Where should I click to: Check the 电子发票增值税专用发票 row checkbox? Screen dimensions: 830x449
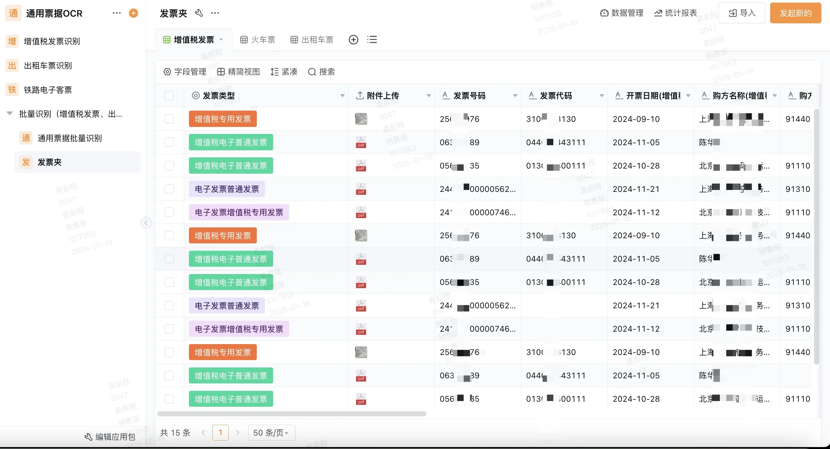(x=169, y=212)
